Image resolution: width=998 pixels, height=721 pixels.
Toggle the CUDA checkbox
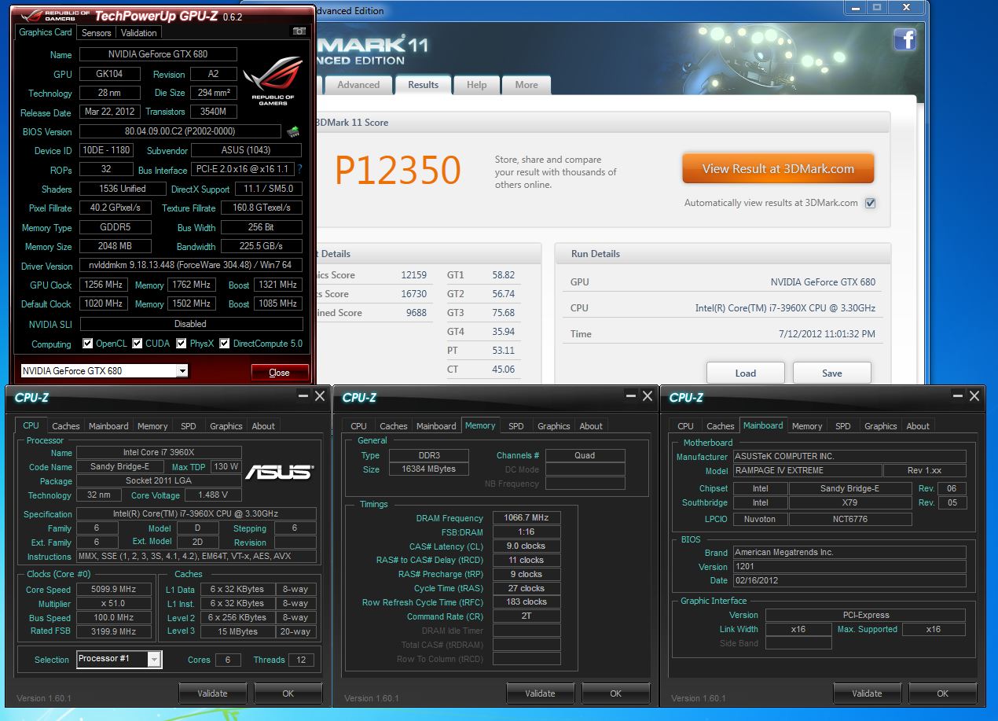point(138,344)
